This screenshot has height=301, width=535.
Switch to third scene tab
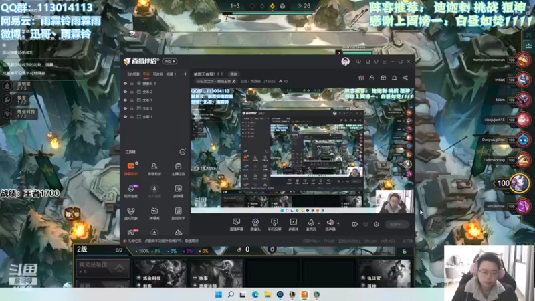158,74
